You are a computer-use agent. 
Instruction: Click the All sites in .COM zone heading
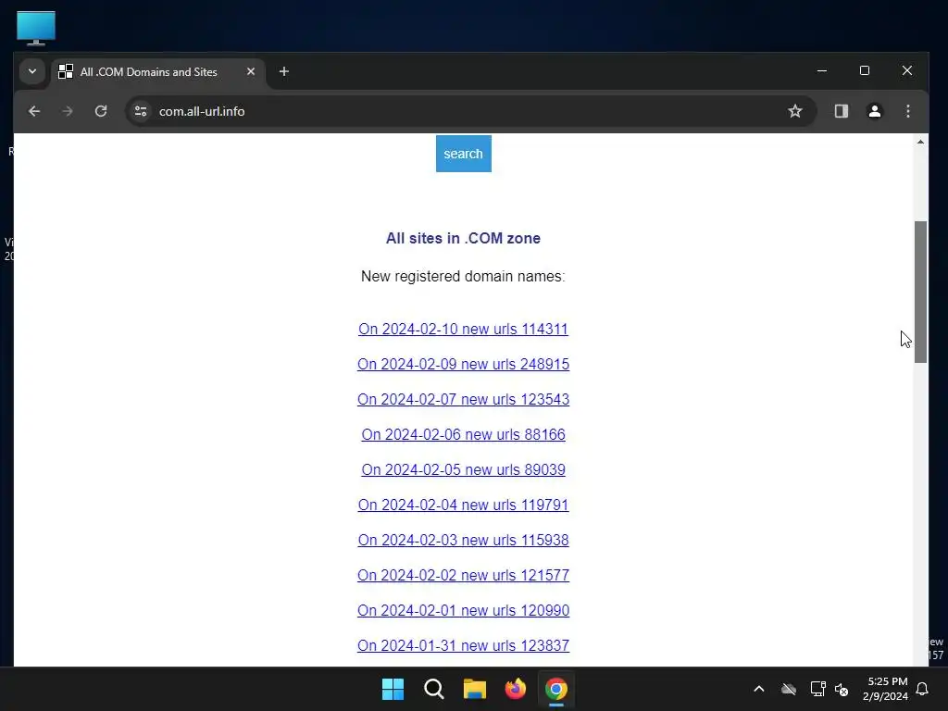(x=463, y=238)
